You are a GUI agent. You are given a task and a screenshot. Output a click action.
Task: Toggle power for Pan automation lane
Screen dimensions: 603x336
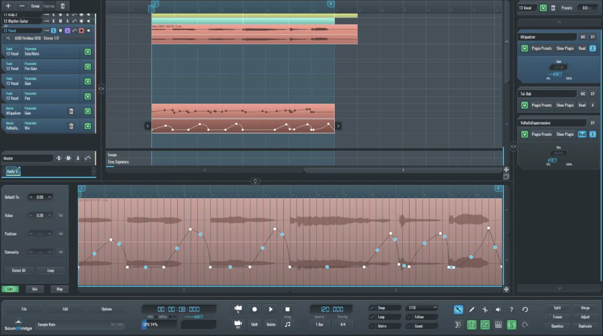click(x=88, y=96)
